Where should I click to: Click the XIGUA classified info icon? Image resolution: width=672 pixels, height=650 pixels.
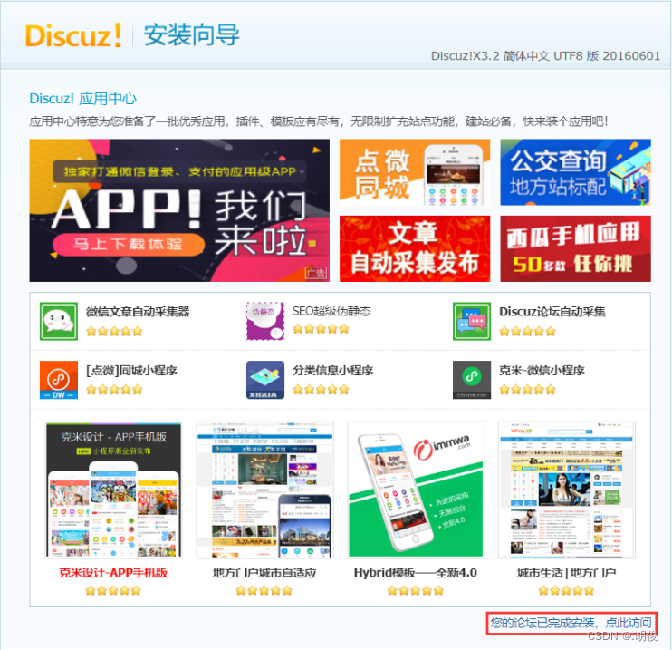point(265,380)
